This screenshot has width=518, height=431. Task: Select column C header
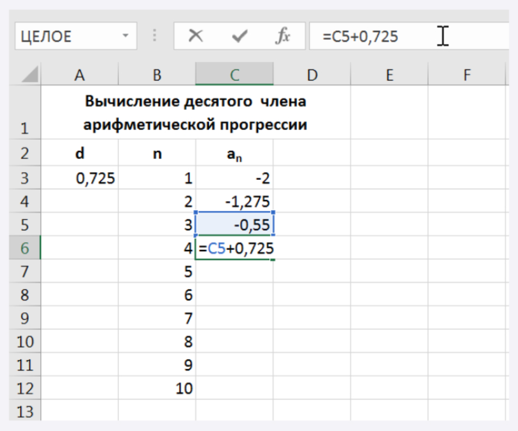[234, 75]
